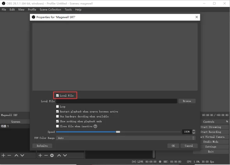Open the Help menu

(x=78, y=9)
